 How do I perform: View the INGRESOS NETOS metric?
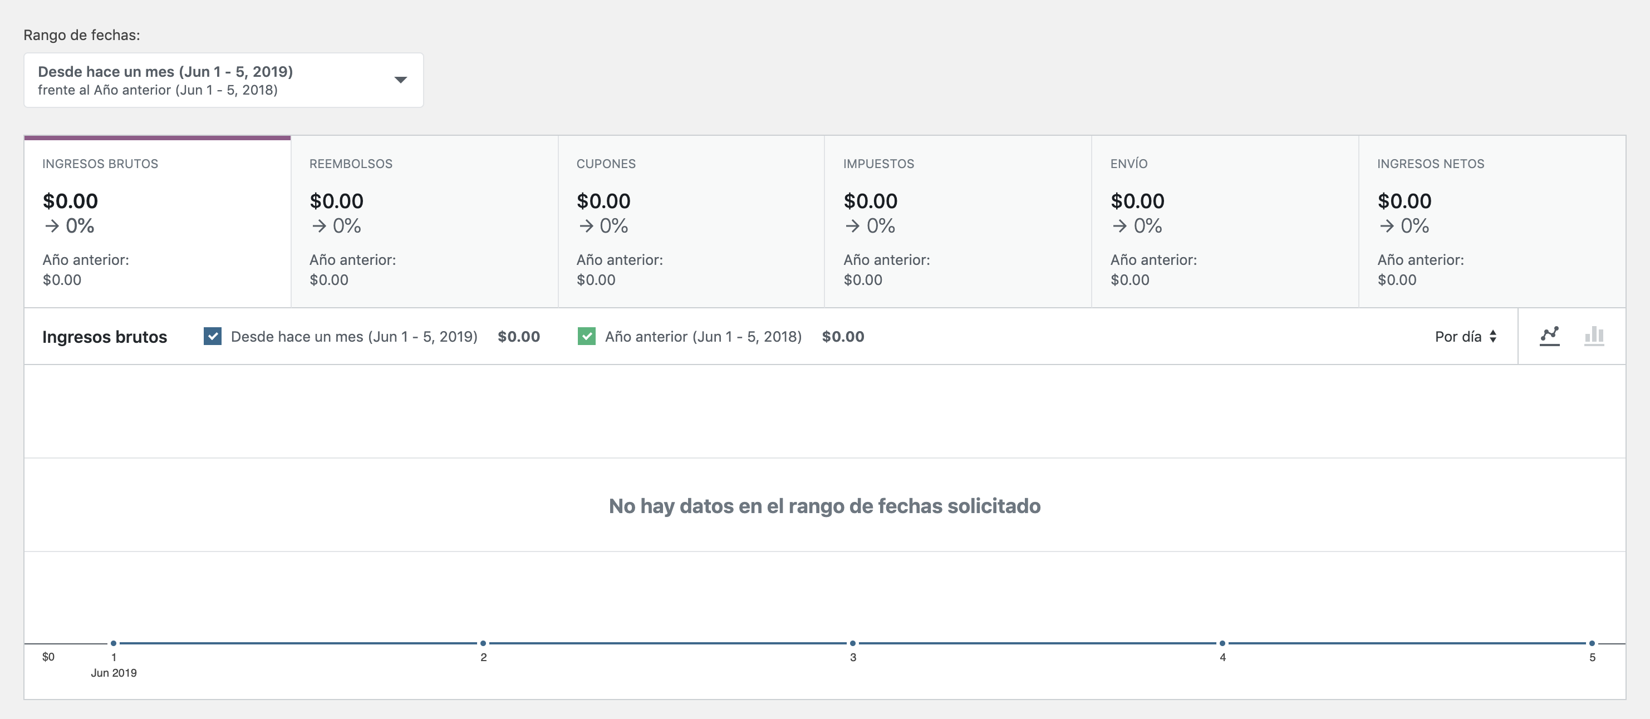pos(1491,221)
